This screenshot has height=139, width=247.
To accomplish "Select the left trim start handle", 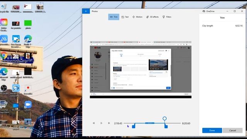I will tap(134, 126).
